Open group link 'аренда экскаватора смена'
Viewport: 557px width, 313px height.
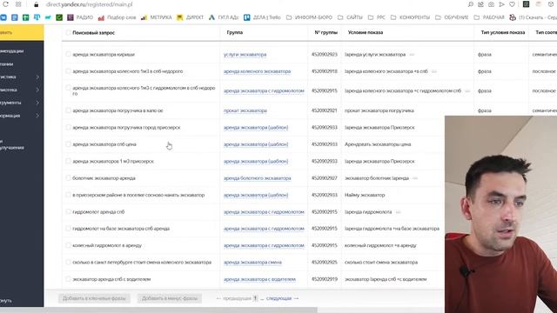(252, 263)
